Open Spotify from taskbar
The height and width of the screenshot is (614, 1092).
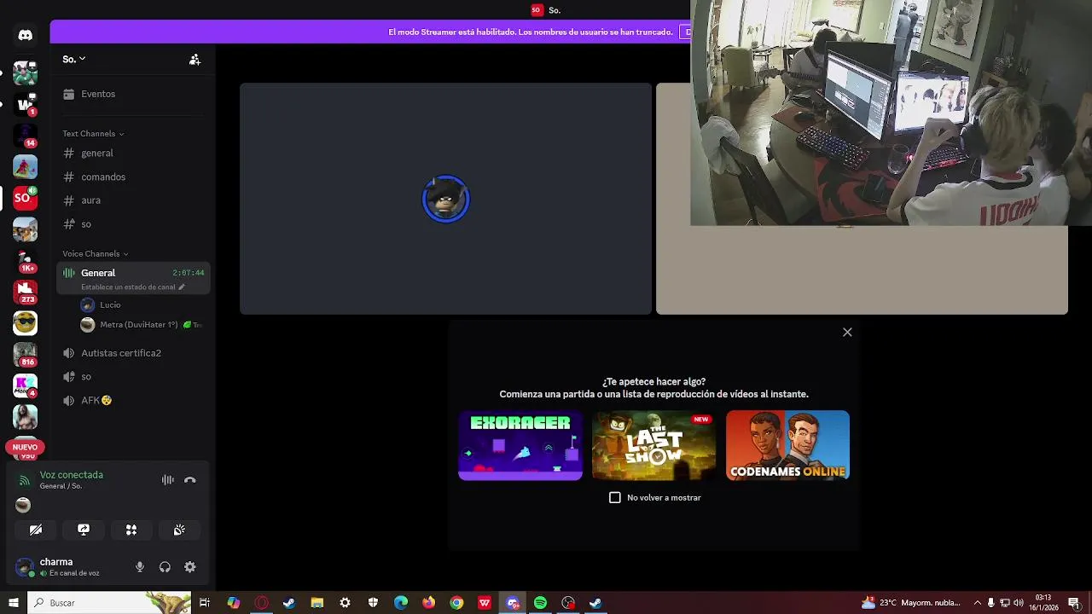(540, 603)
